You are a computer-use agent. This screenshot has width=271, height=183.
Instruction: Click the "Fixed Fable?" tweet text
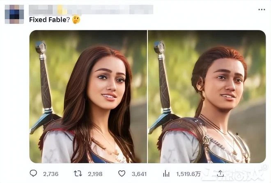(x=47, y=20)
